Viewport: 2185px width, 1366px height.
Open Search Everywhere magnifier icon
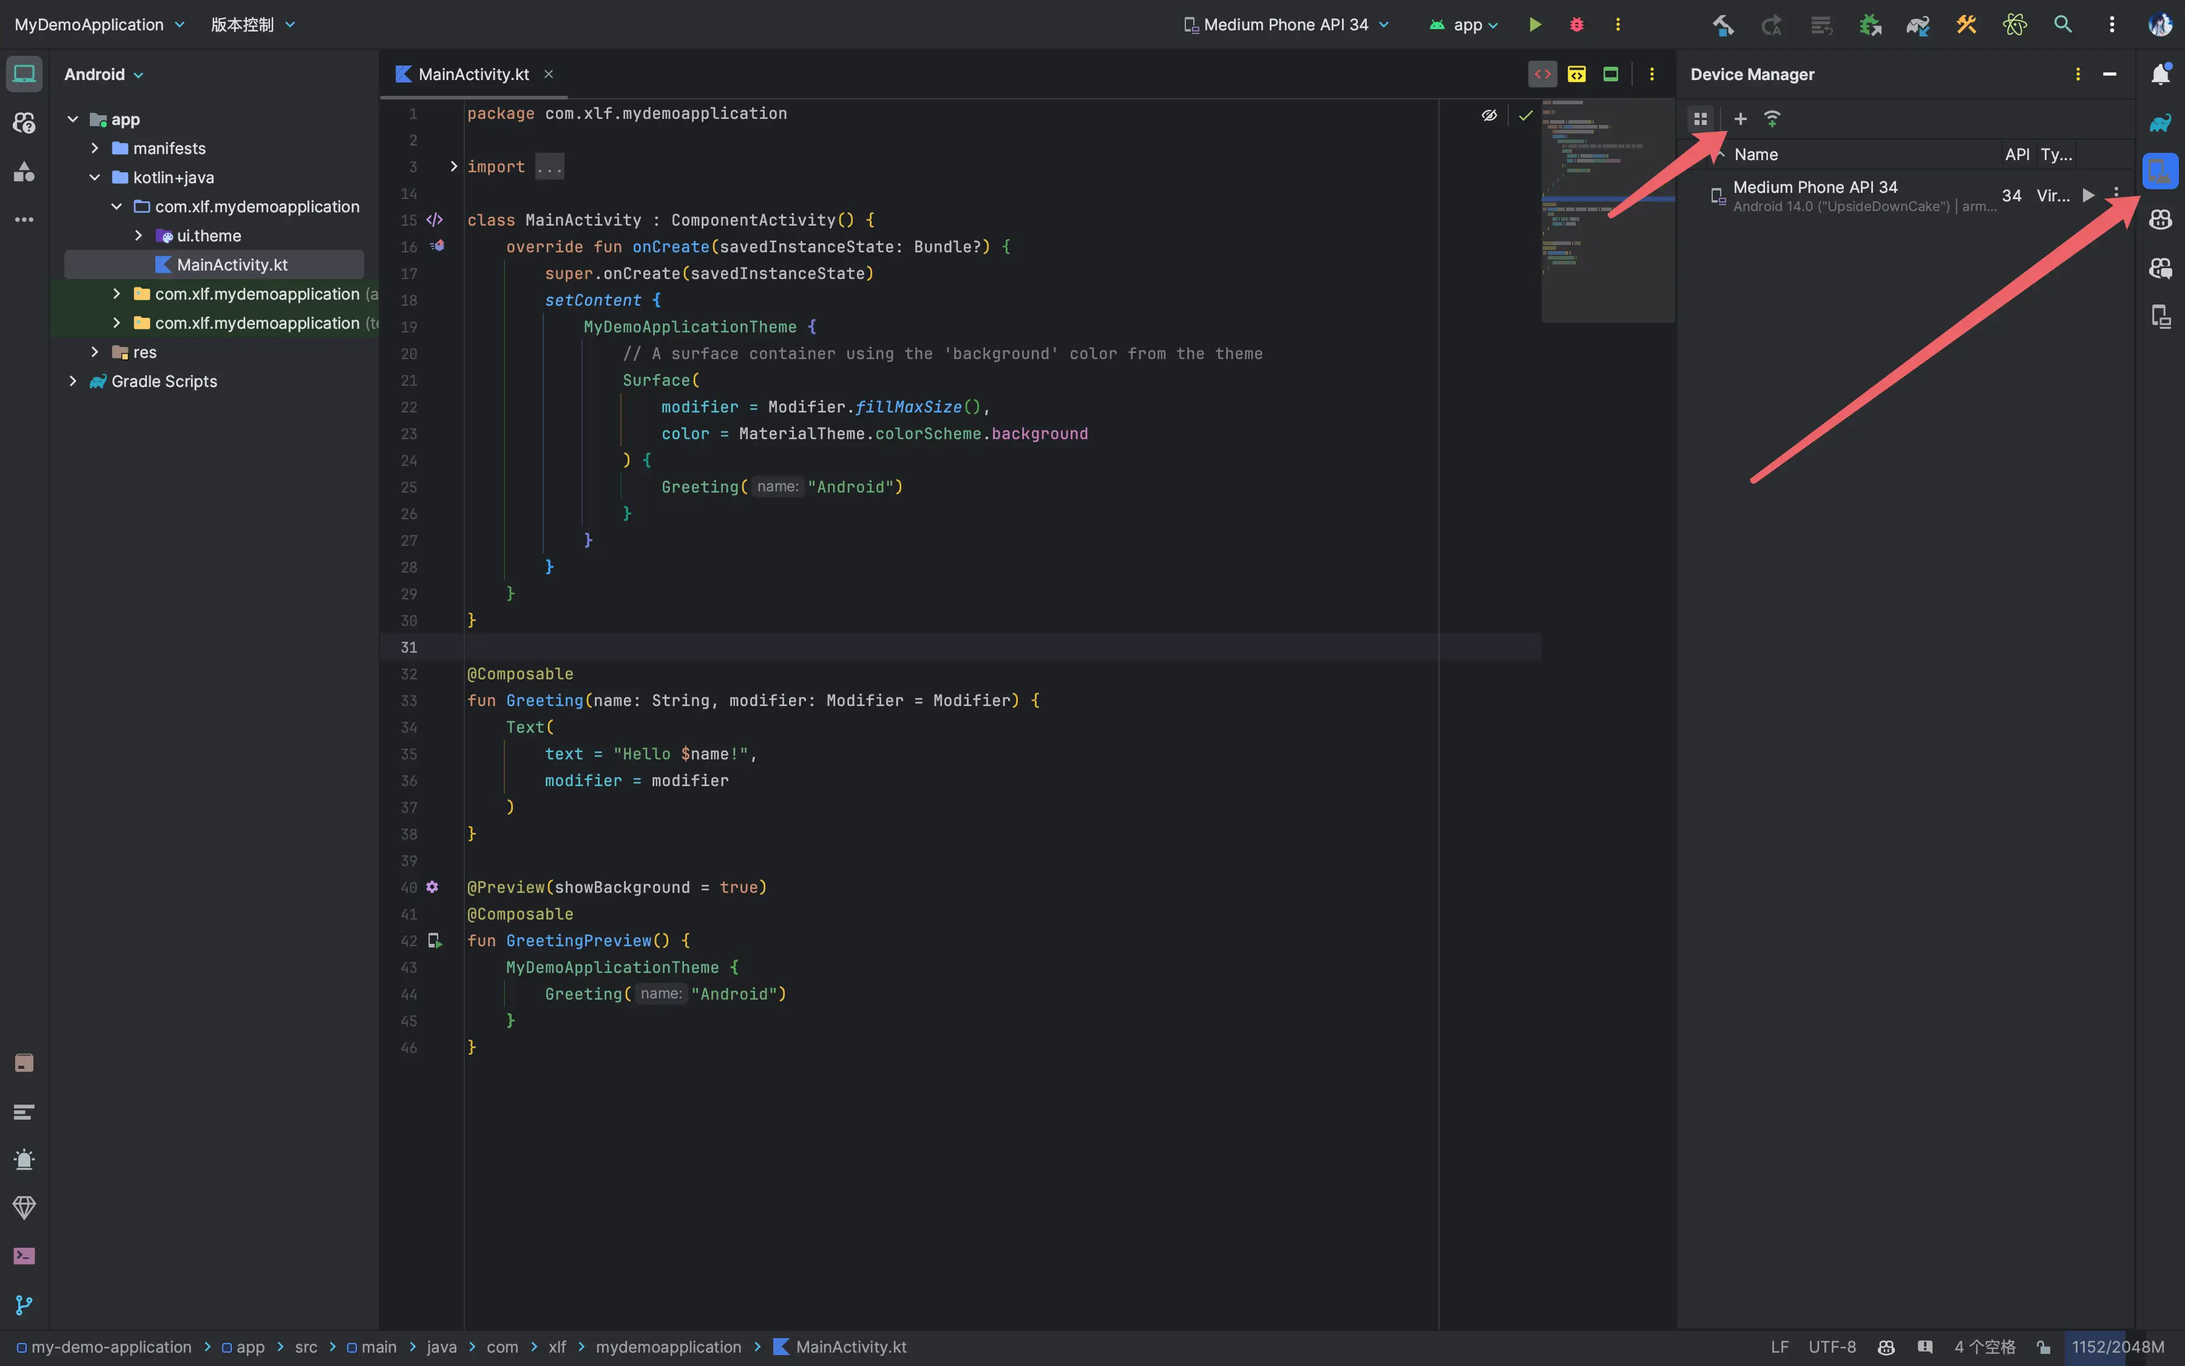[x=2063, y=24]
